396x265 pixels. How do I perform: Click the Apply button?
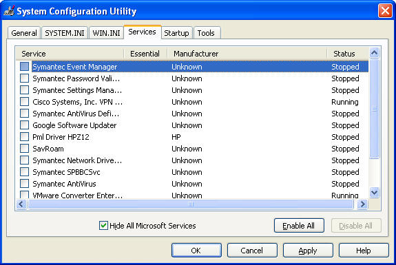[x=308, y=251]
